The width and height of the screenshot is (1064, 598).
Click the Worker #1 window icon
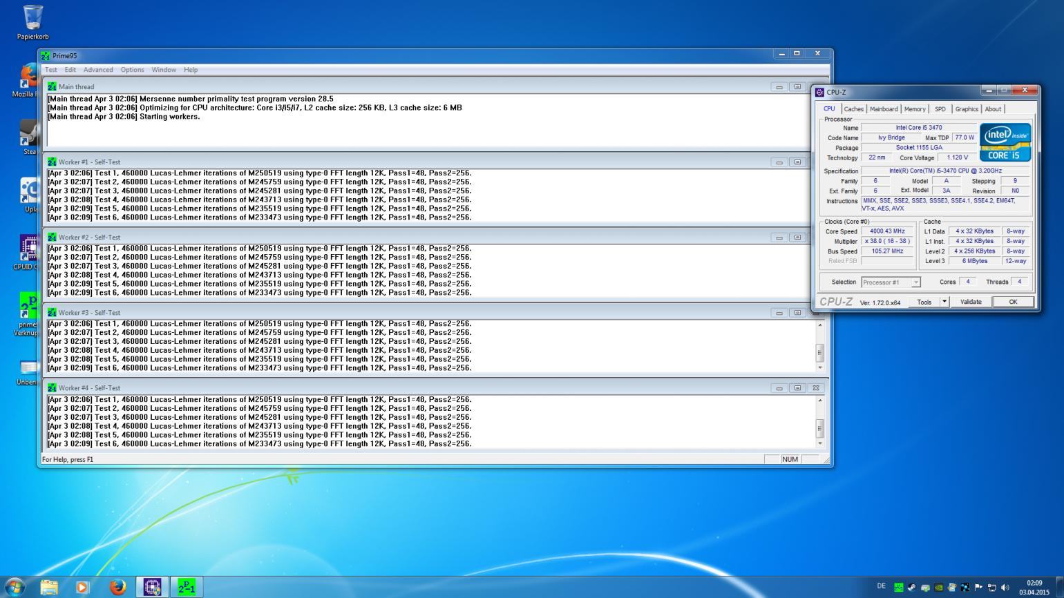click(x=52, y=162)
